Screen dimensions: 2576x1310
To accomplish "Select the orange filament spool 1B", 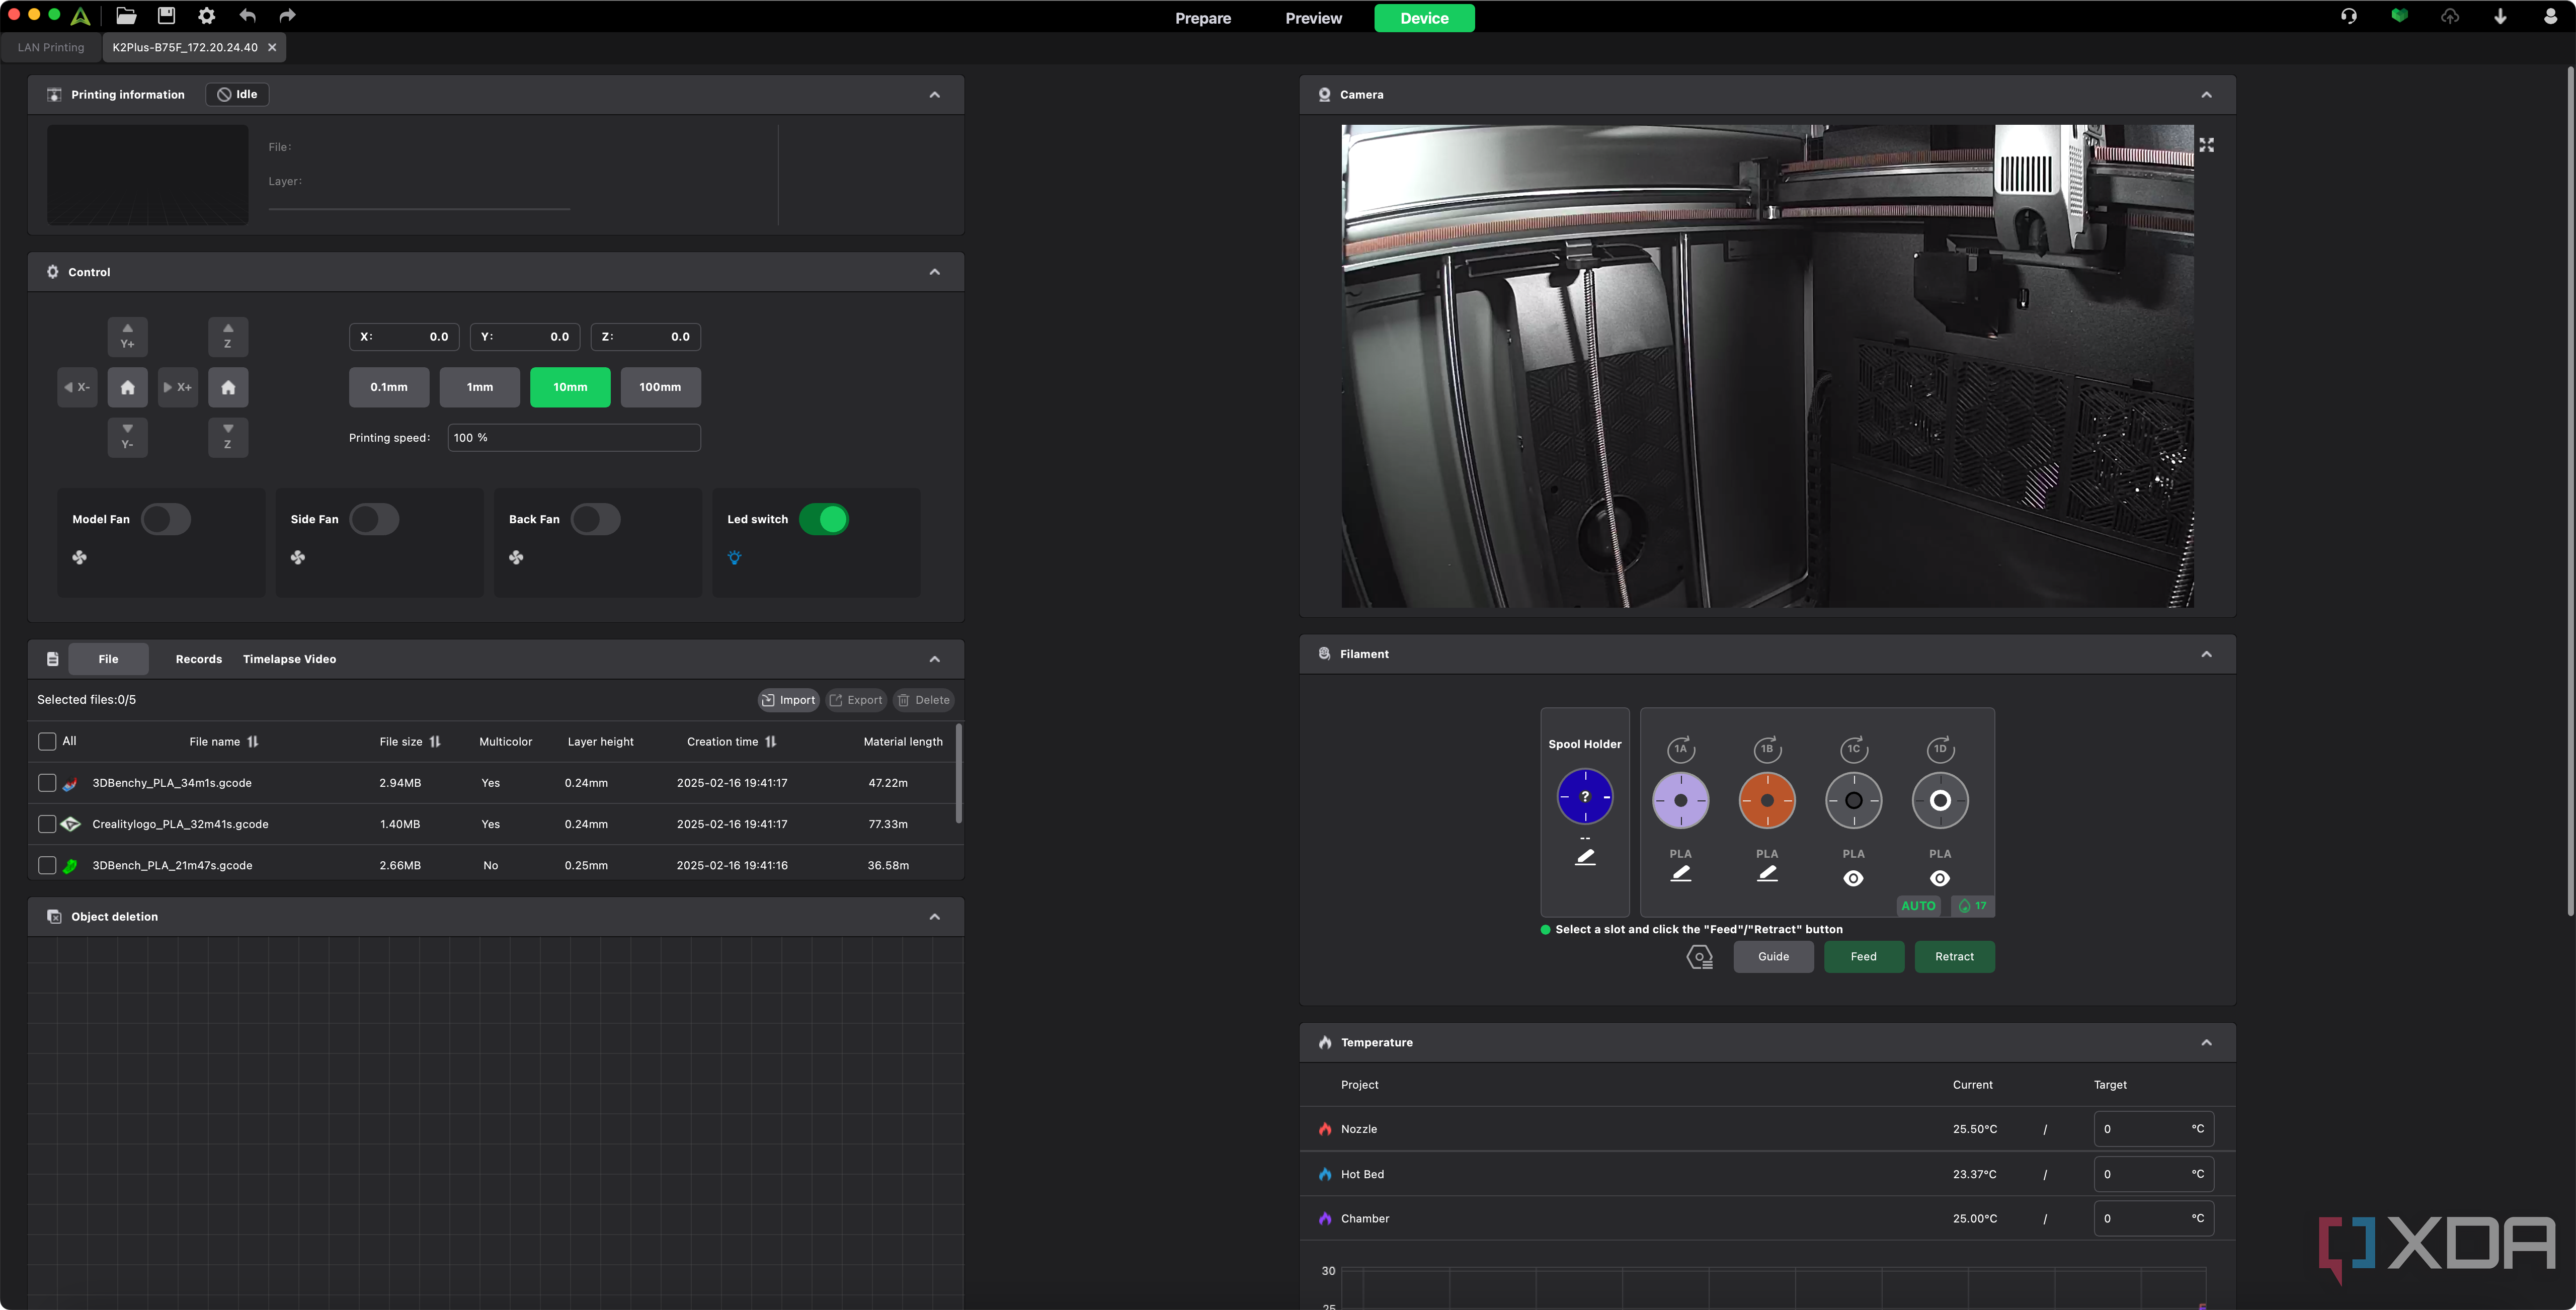I will pos(1767,800).
